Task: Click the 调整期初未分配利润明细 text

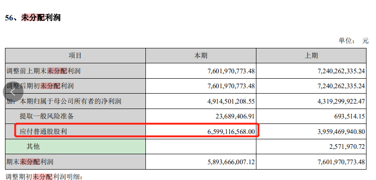Action: (x=44, y=177)
